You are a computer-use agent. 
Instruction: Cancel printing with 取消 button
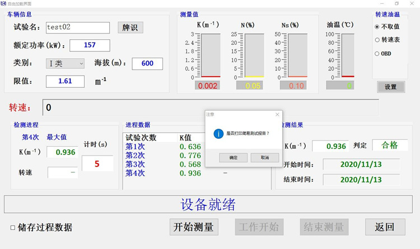[x=265, y=158]
